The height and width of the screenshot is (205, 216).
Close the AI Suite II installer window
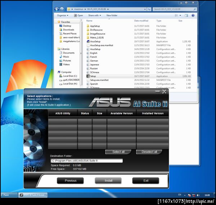tap(164, 91)
